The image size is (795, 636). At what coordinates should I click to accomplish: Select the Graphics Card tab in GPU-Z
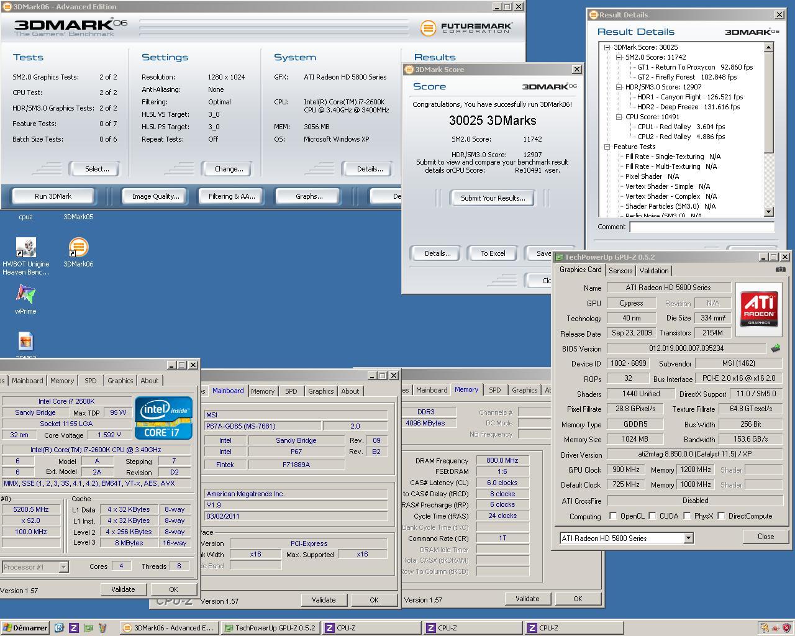580,270
